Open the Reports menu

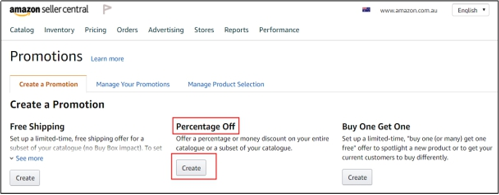[x=236, y=30]
